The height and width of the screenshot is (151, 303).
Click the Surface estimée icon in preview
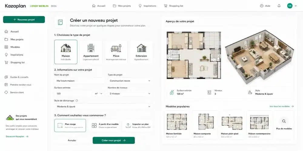coord(171,92)
